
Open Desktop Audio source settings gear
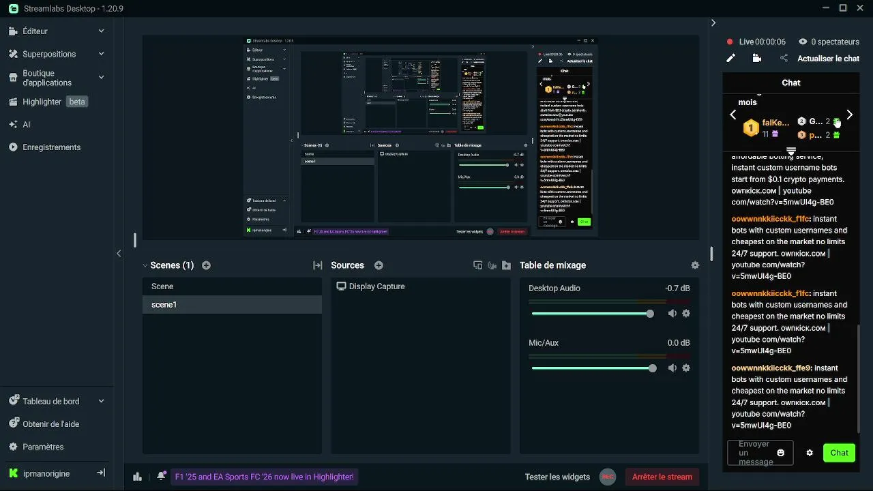[686, 314]
